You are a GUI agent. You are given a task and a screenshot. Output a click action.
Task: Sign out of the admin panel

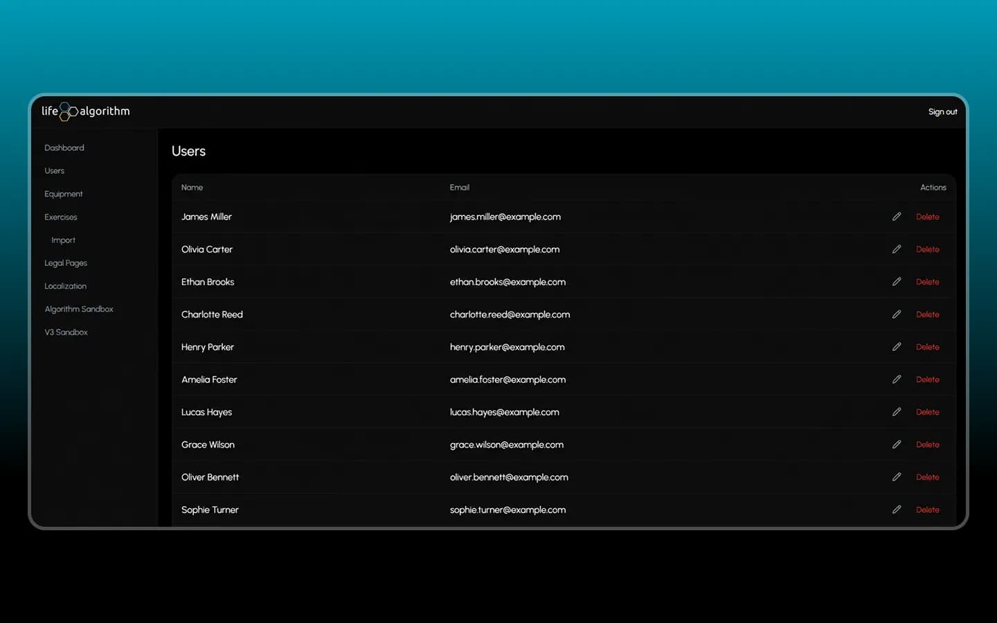943,112
